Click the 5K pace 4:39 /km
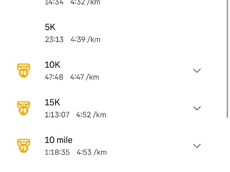The image size is (230, 172). [x=85, y=39]
